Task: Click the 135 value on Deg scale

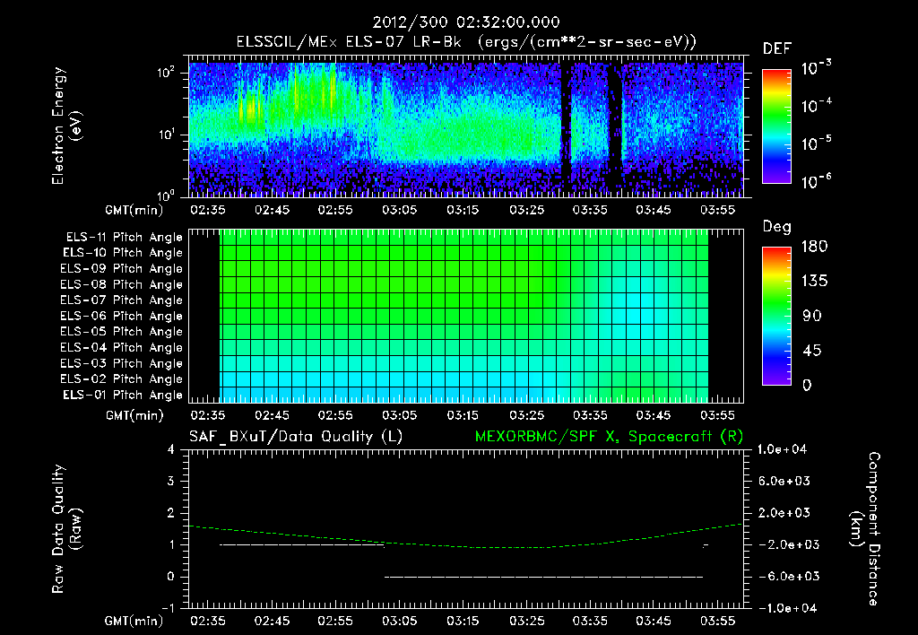Action: 815,282
